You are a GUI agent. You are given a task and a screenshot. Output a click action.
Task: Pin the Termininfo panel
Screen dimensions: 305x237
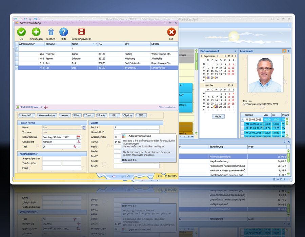(x=289, y=51)
